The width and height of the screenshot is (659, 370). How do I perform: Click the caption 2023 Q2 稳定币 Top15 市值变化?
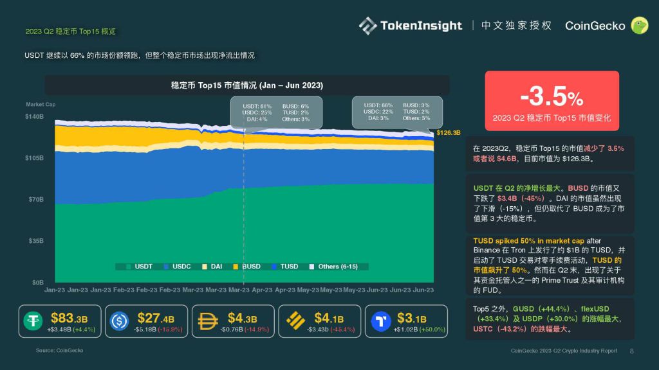coord(552,118)
